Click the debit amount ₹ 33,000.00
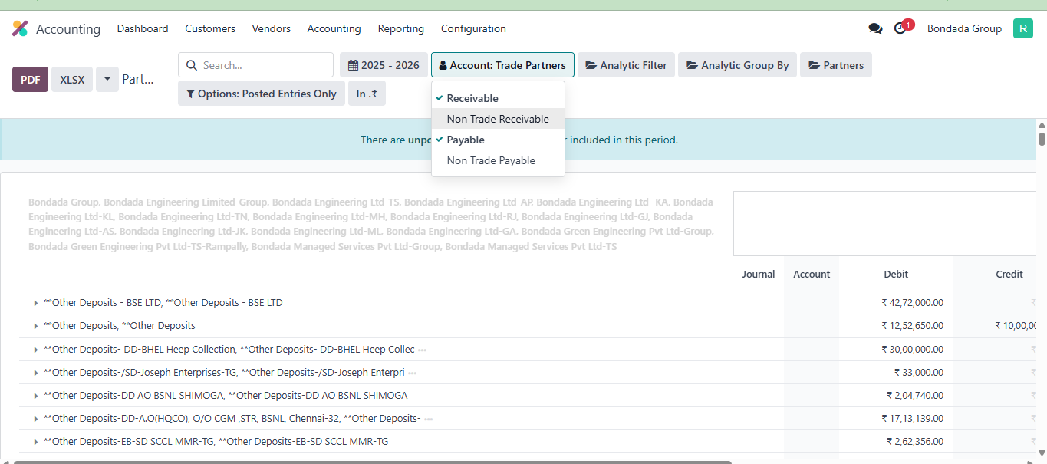Image resolution: width=1047 pixels, height=464 pixels. click(x=919, y=373)
